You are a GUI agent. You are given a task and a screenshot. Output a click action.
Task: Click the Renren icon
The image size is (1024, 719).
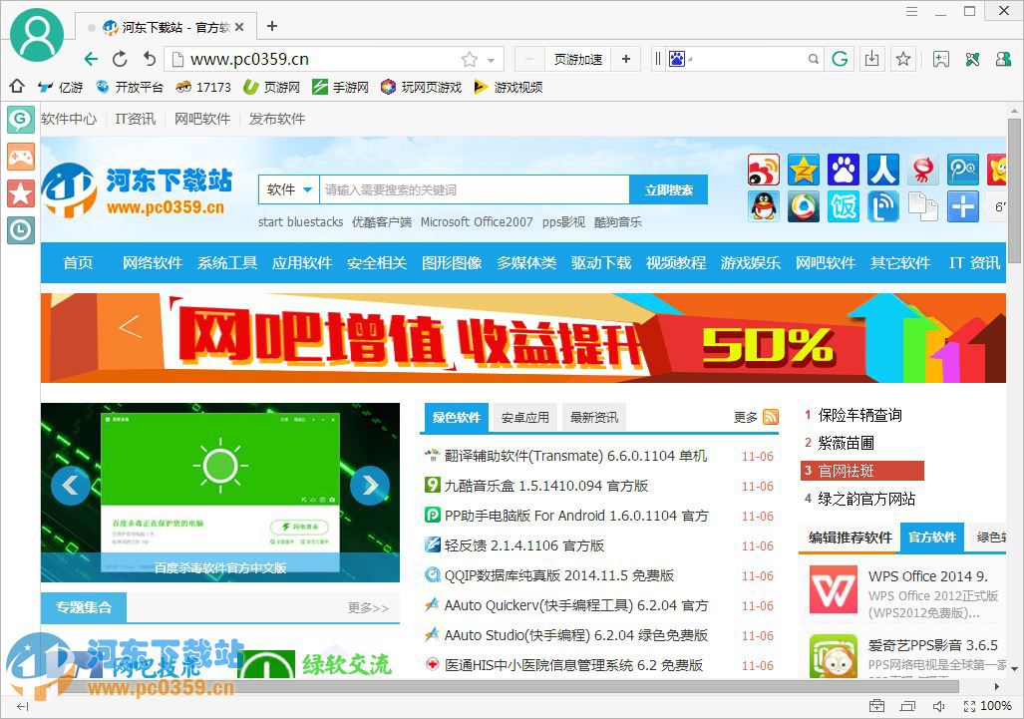click(883, 170)
